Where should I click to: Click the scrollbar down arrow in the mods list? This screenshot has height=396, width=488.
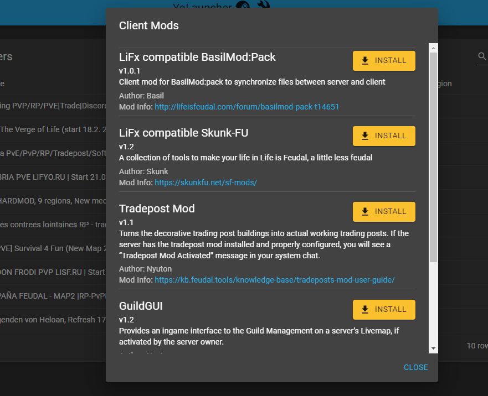[x=433, y=349]
